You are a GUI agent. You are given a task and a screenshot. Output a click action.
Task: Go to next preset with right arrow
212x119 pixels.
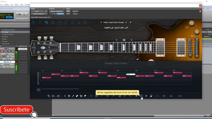126,22
